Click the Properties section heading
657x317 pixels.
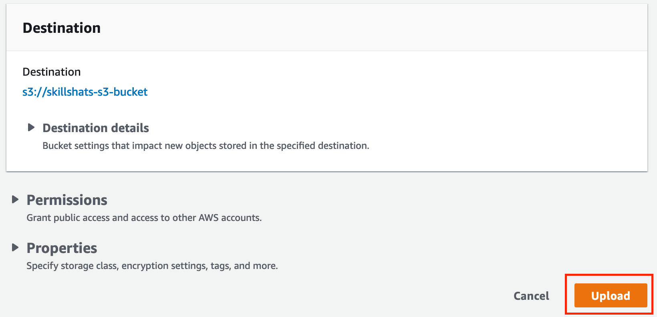pos(61,248)
